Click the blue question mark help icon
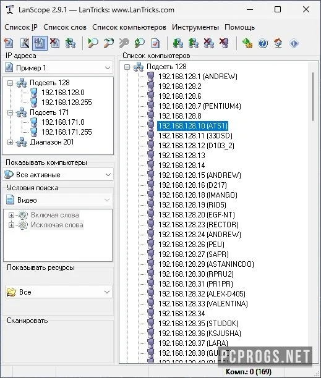This screenshot has height=378, width=321. (263, 43)
